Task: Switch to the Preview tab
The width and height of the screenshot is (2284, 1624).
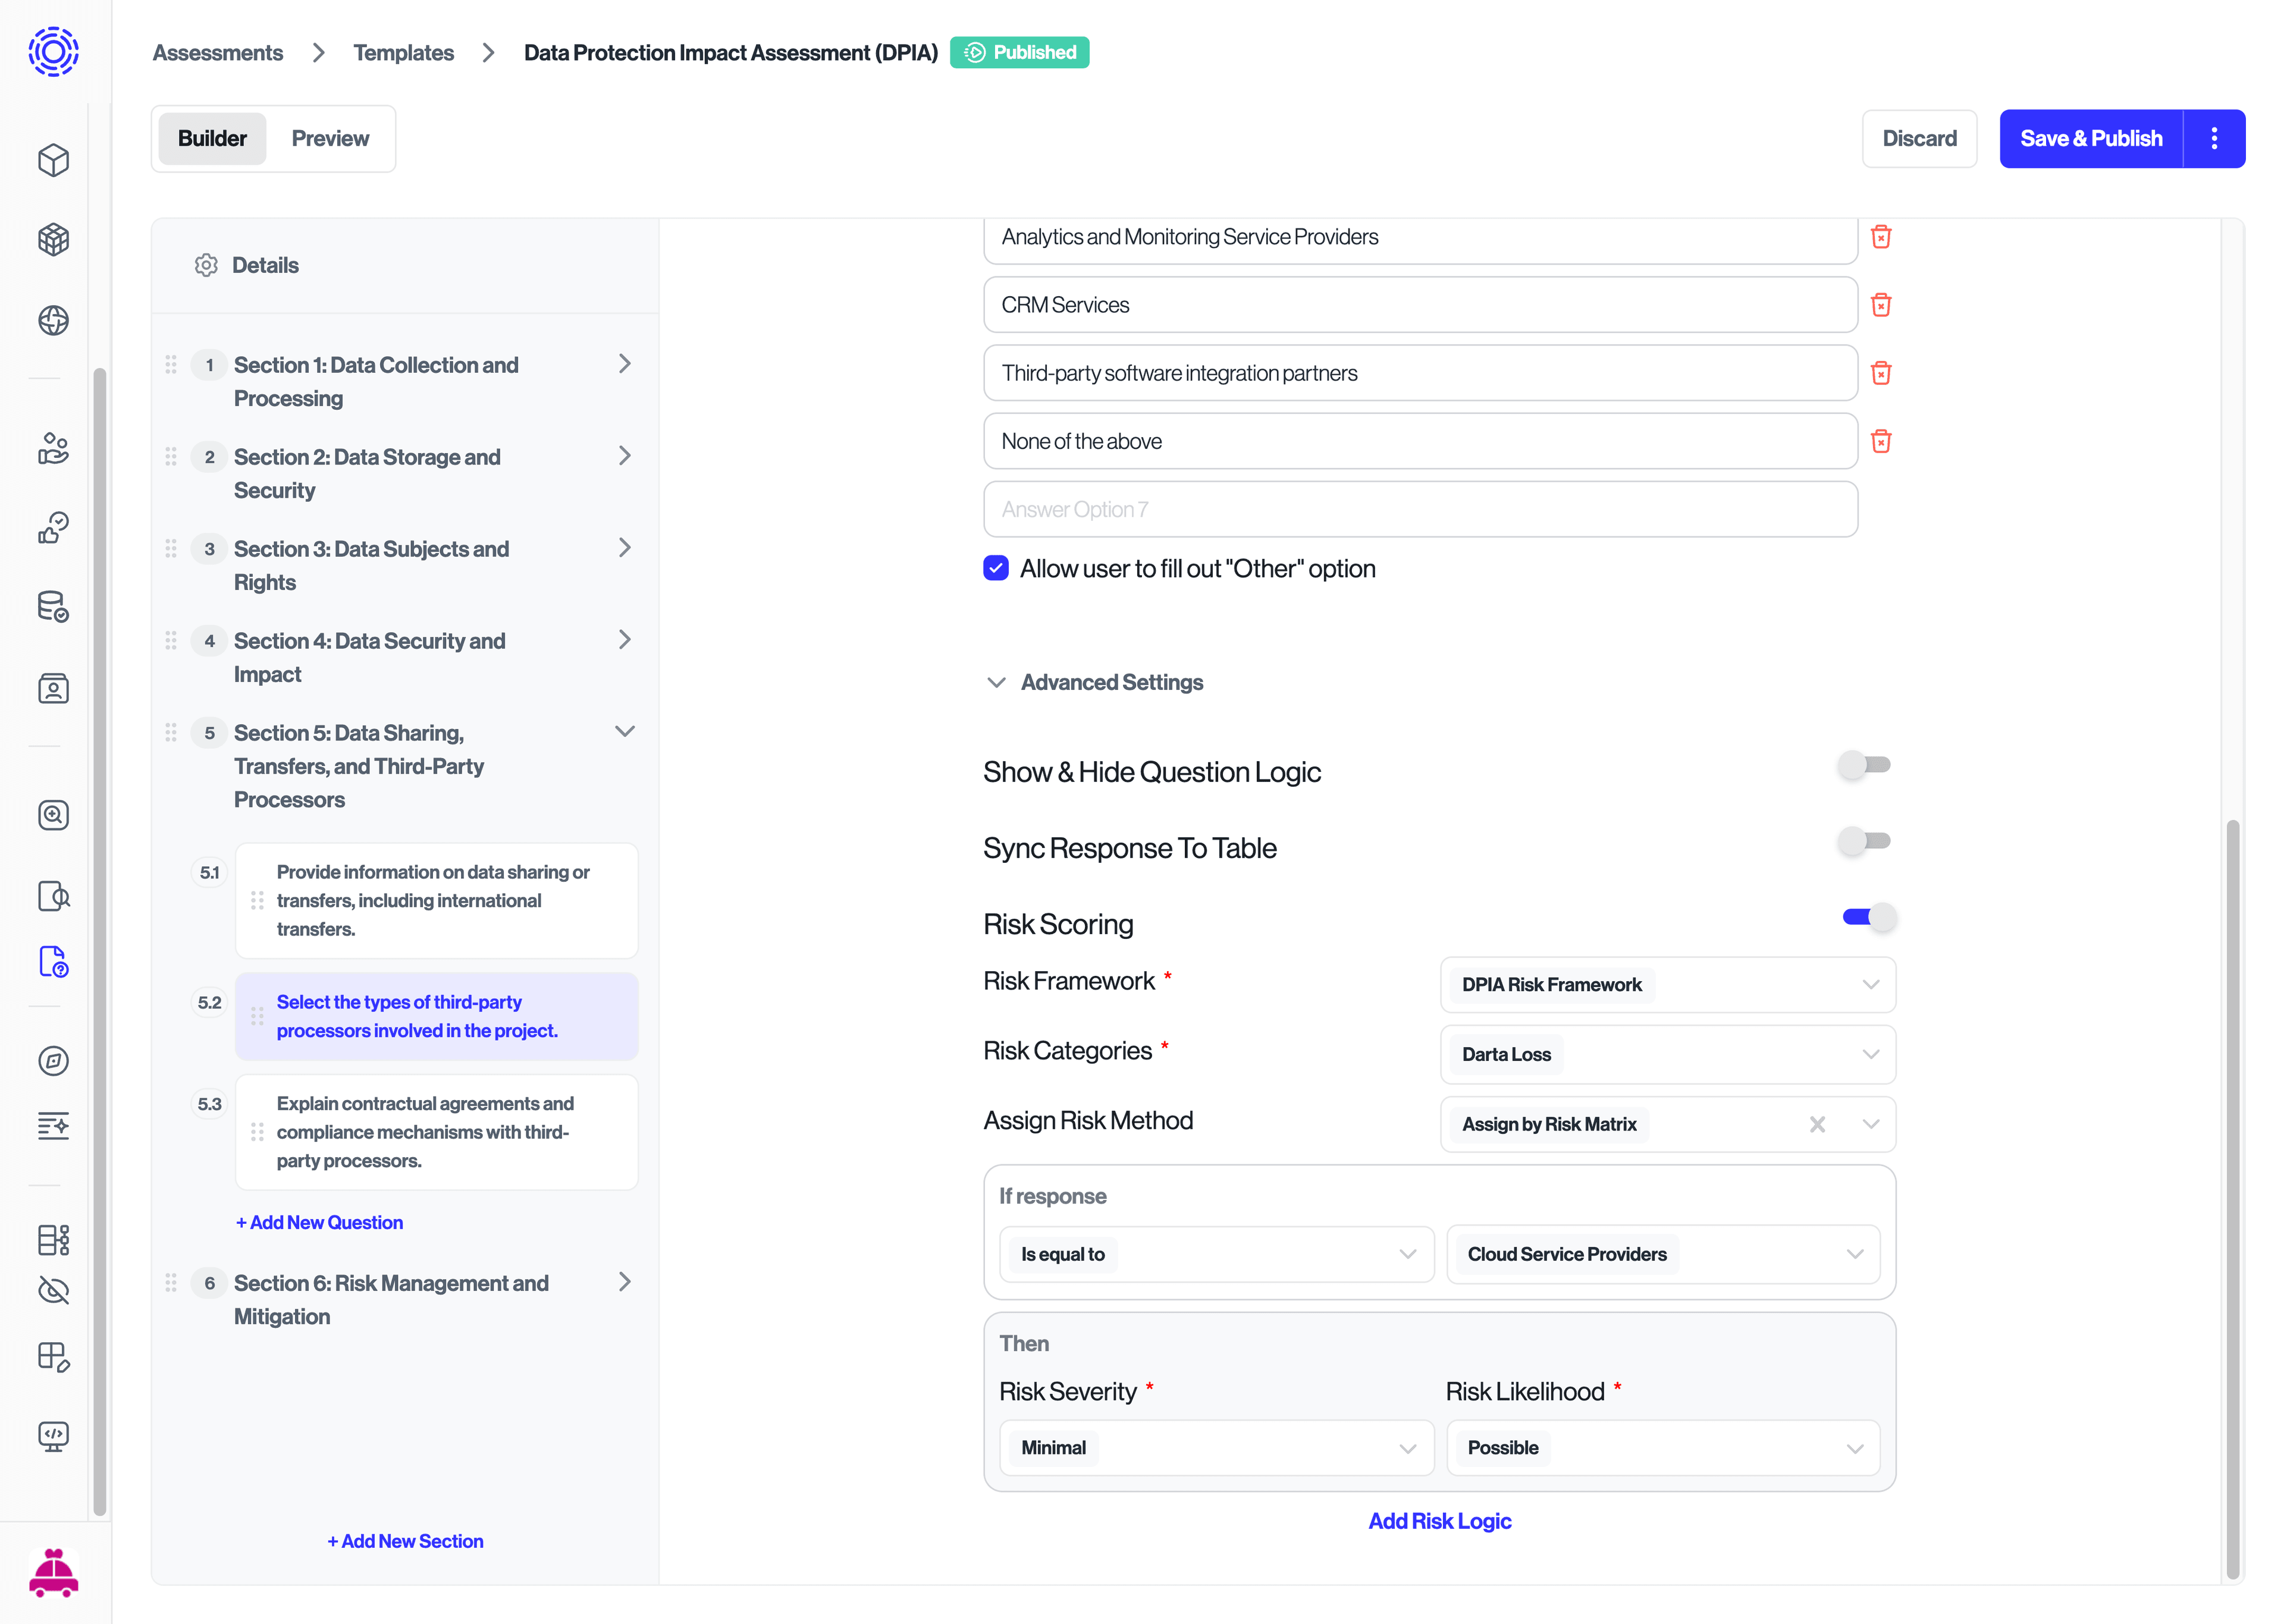Action: click(x=330, y=139)
